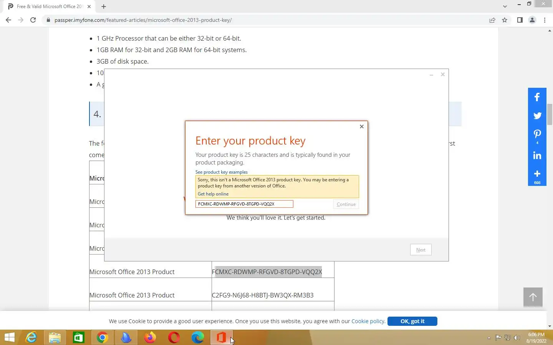Bookmark this page with star icon

505,20
